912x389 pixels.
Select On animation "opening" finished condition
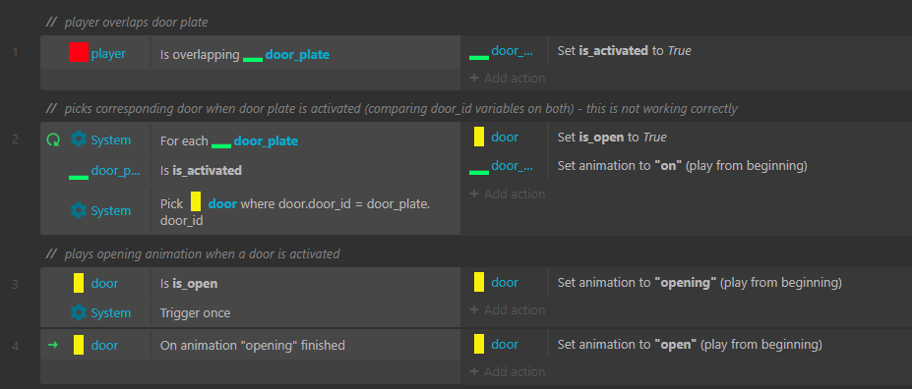pos(253,346)
